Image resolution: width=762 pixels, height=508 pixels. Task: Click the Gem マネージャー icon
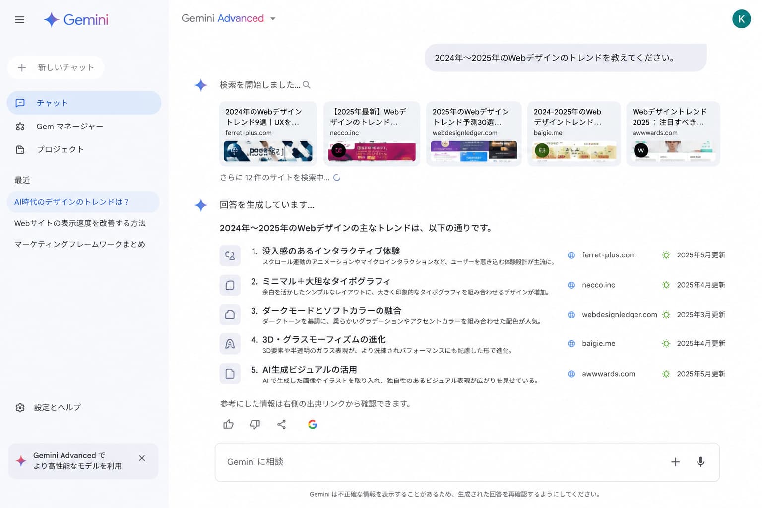pyautogui.click(x=20, y=127)
